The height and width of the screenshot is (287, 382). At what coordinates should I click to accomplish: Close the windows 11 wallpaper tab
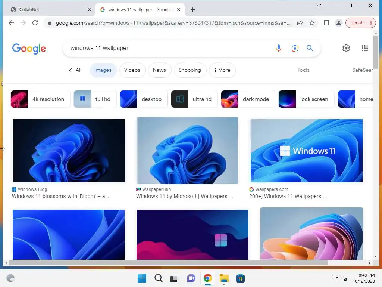point(179,10)
